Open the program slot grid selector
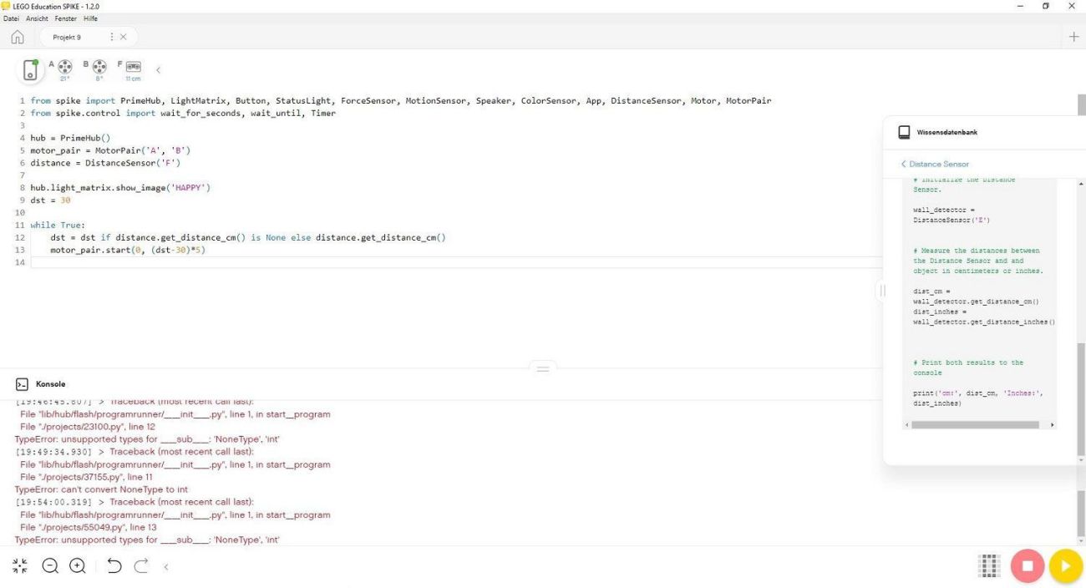Viewport: 1086px width, 588px height. click(x=989, y=565)
